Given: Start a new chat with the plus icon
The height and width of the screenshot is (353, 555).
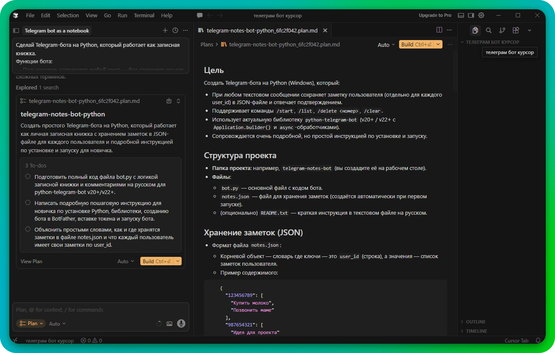Looking at the screenshot, I should click(165, 30).
